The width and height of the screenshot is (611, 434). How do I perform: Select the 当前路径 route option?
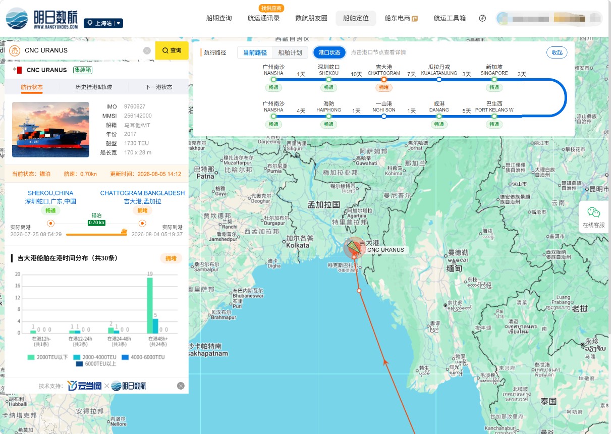pyautogui.click(x=255, y=52)
